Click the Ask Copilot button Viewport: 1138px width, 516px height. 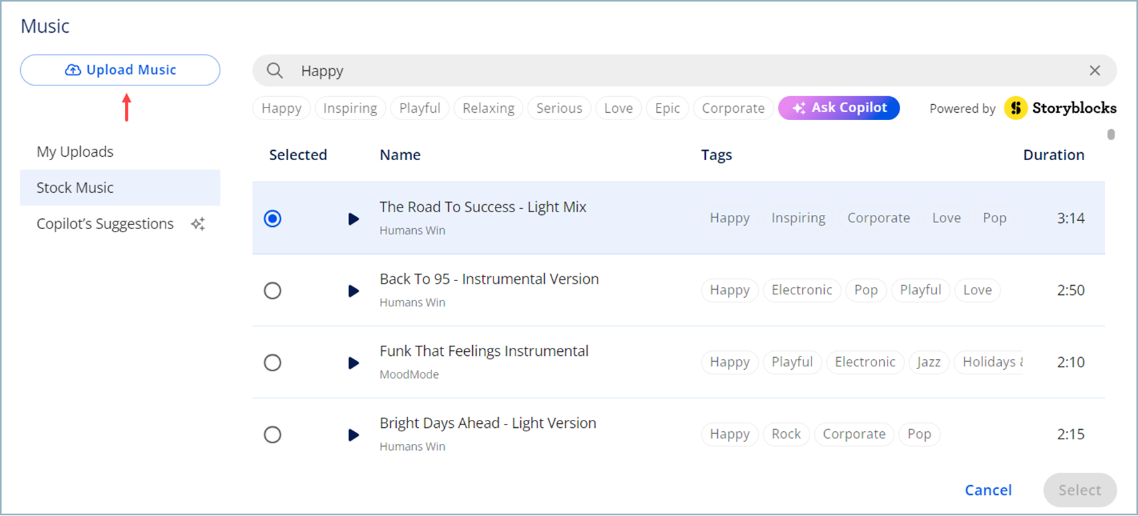(x=839, y=107)
